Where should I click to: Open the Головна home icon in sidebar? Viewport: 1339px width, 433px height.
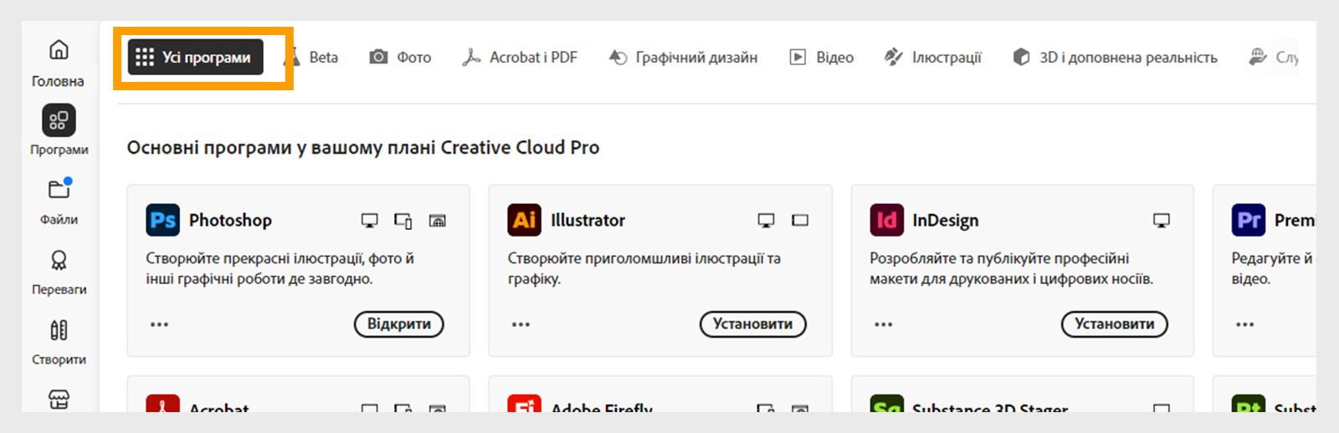(59, 50)
